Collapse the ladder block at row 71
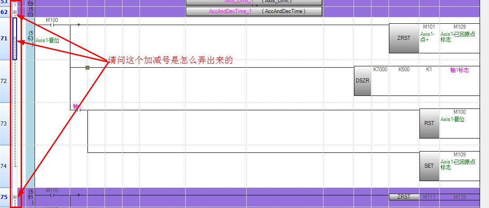489x208 pixels. pos(15,39)
